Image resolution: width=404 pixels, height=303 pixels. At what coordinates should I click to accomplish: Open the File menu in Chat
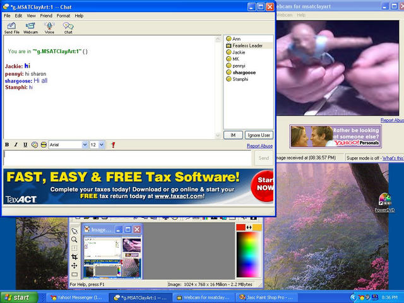[x=7, y=16]
